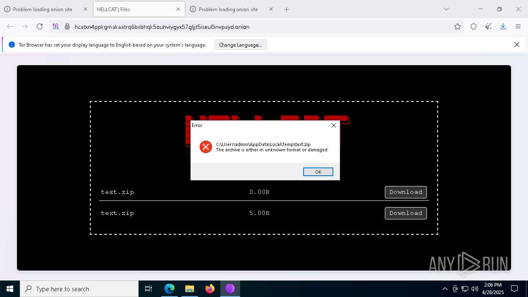Go back to previous page
The width and height of the screenshot is (528, 297).
10,26
